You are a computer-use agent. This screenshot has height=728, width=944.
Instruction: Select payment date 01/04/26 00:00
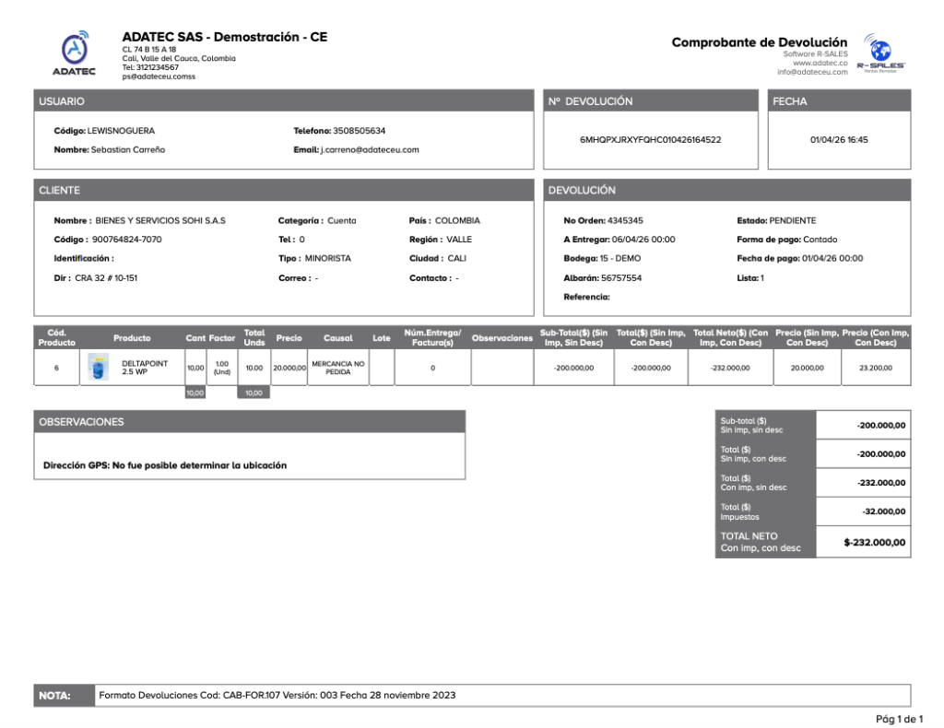point(832,258)
